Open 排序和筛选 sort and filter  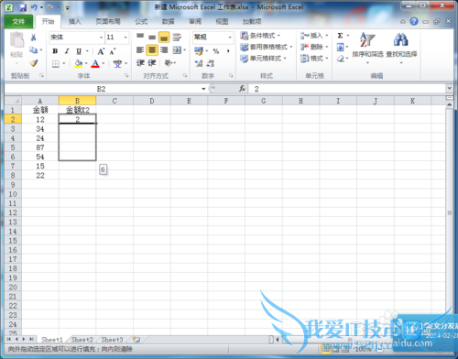click(367, 48)
